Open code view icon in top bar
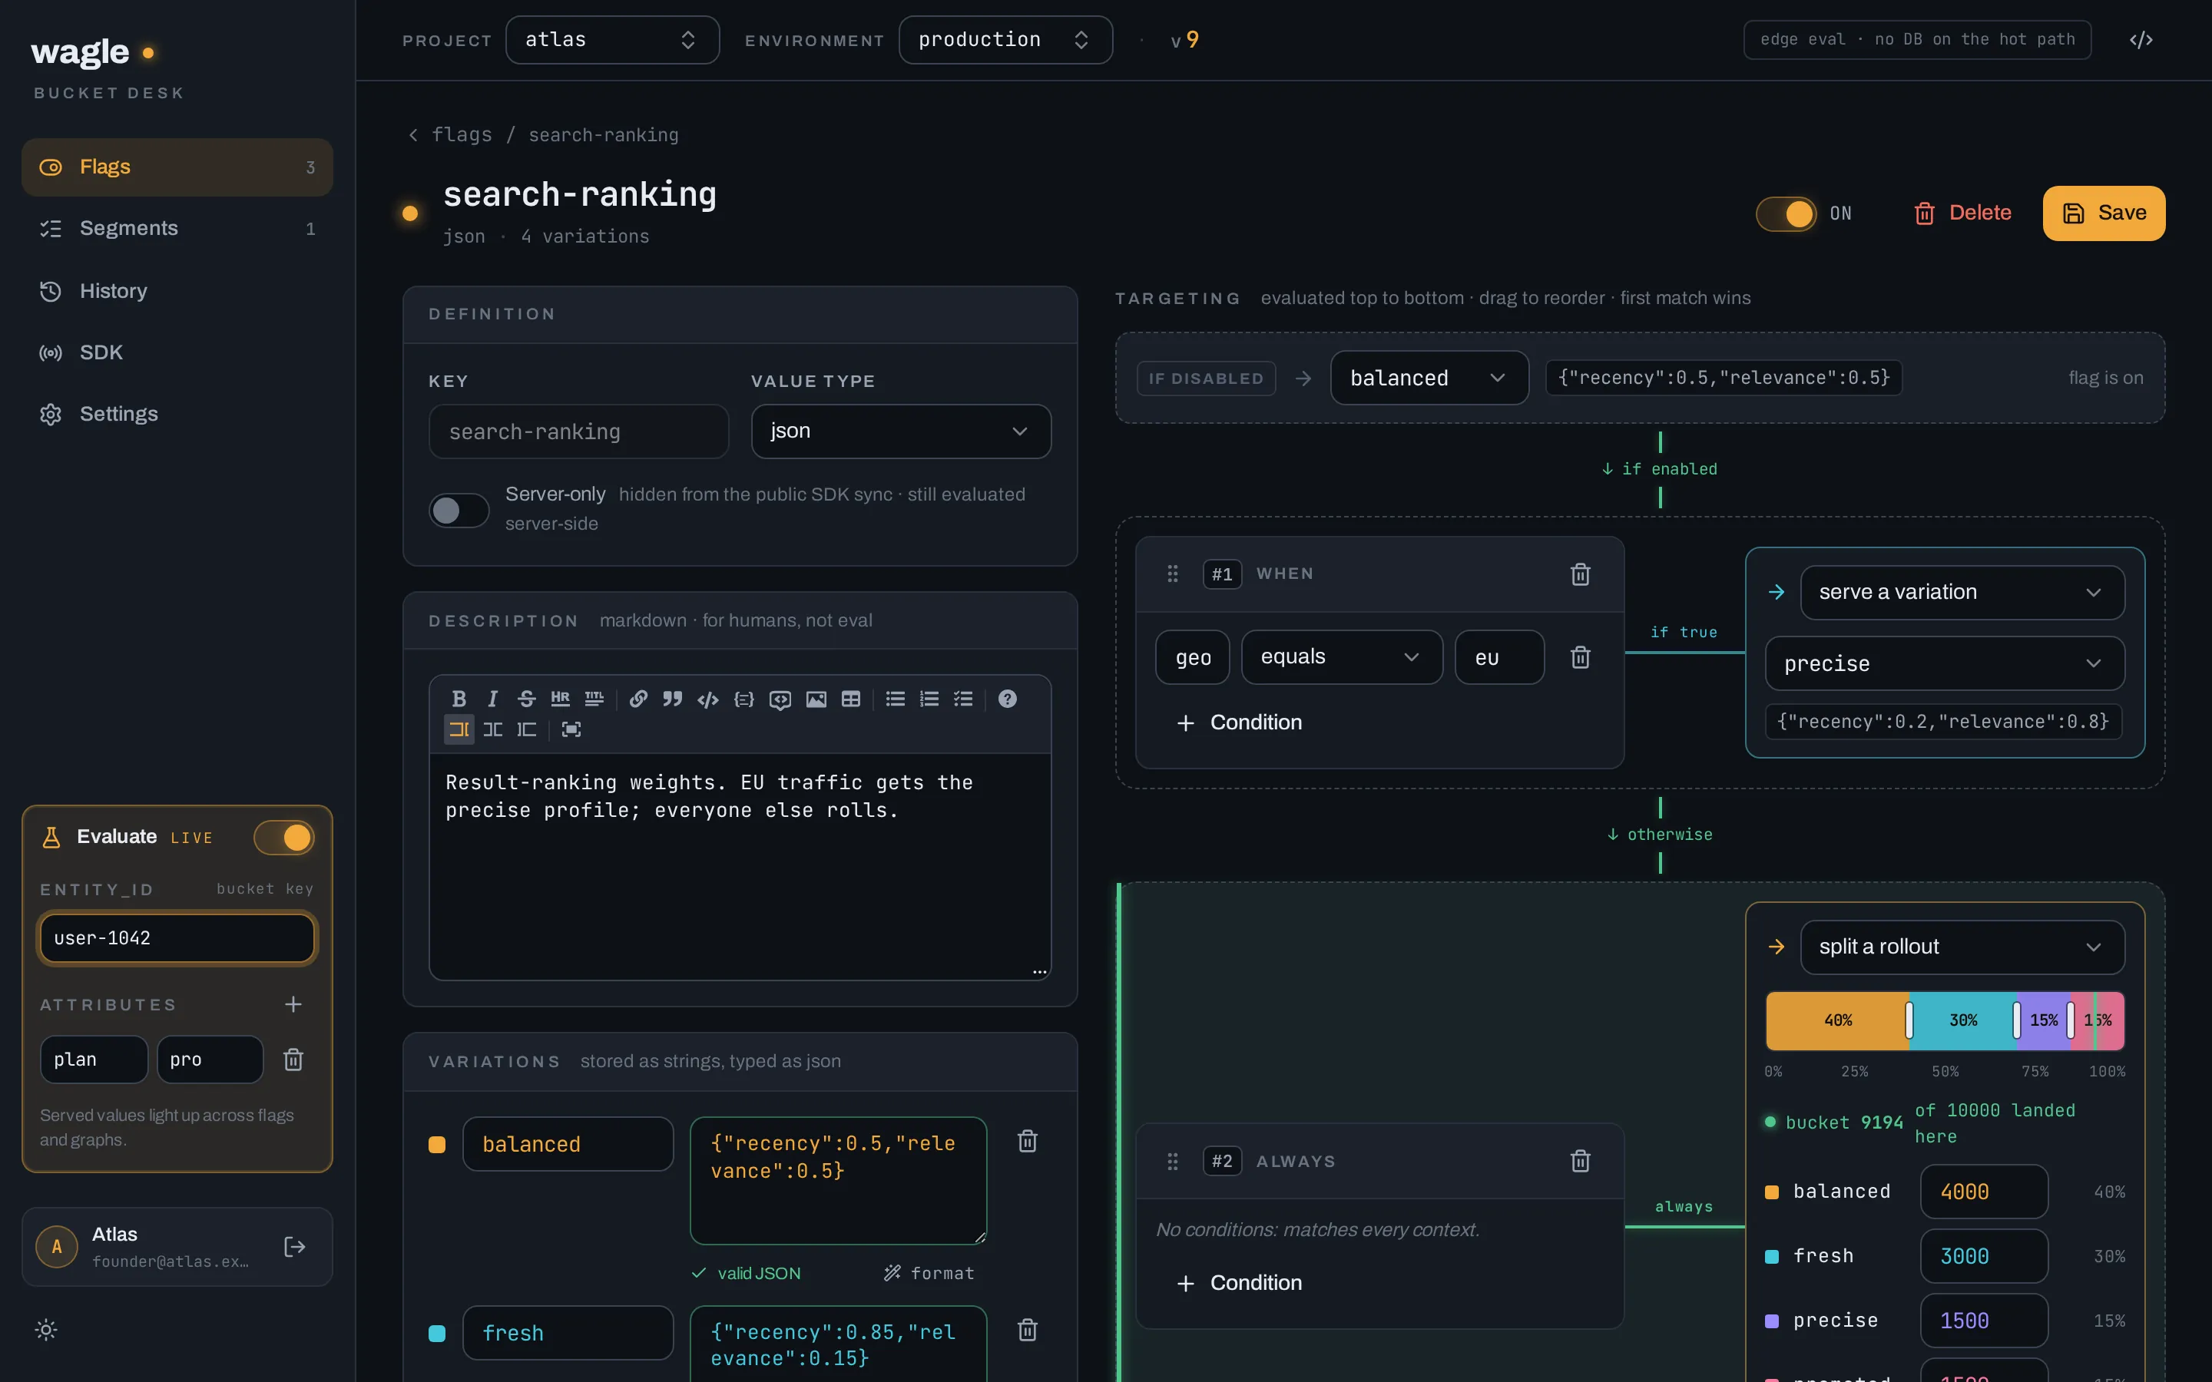 pyautogui.click(x=2141, y=40)
